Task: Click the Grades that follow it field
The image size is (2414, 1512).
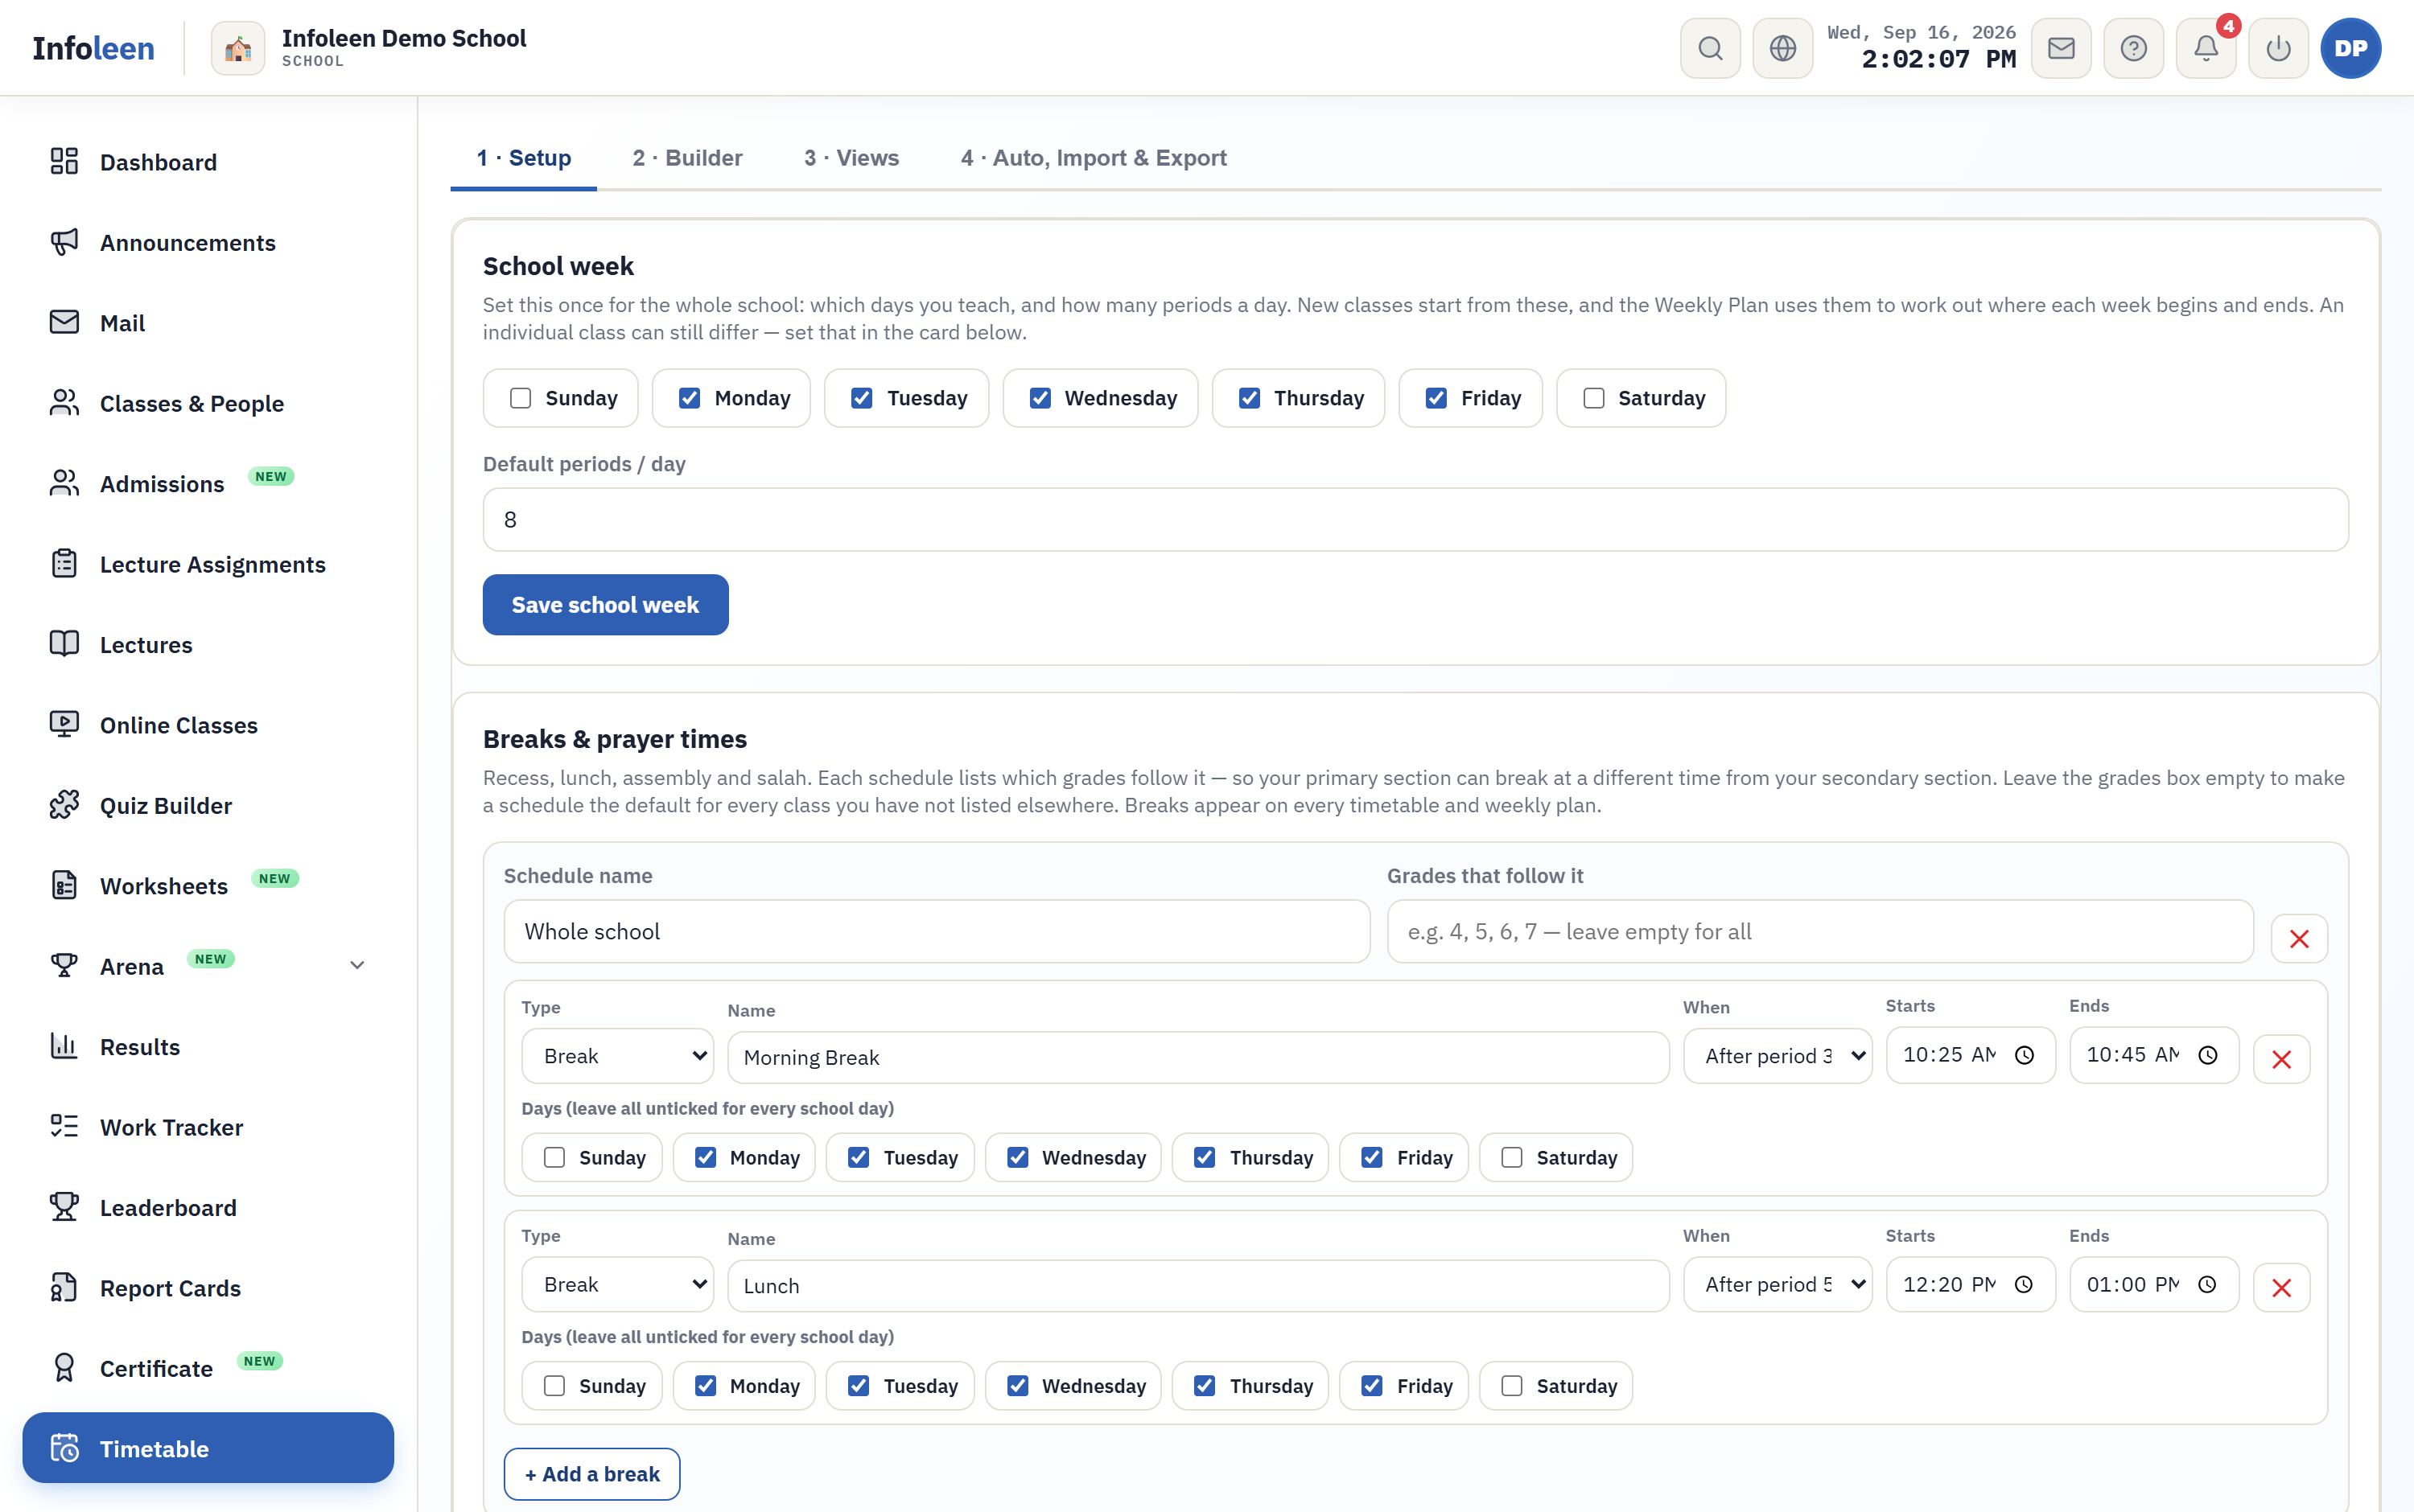Action: pos(1820,931)
